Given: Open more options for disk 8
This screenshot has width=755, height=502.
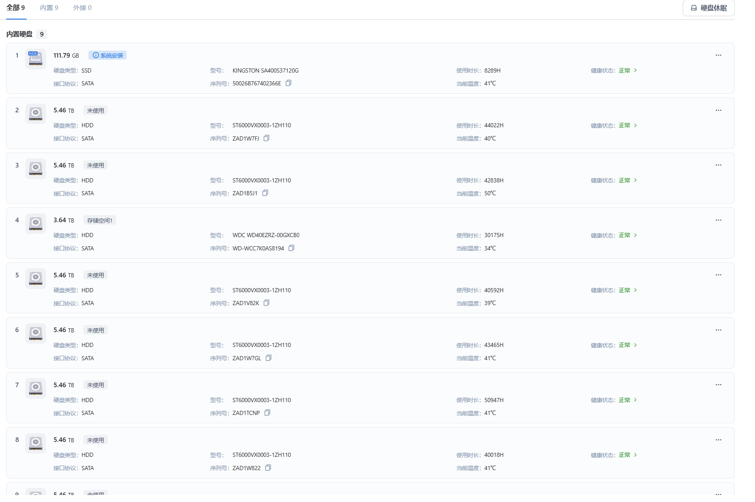Looking at the screenshot, I should [718, 440].
